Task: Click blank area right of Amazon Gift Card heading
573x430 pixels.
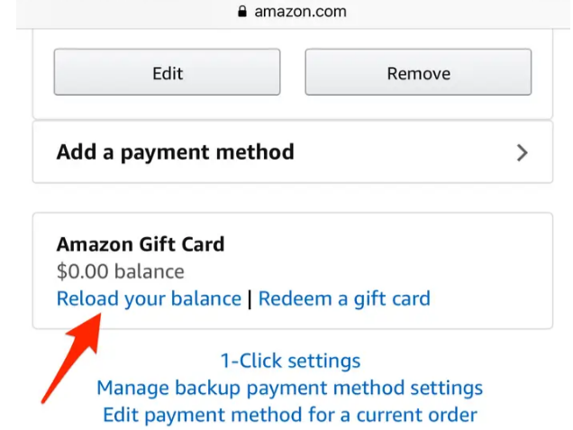Action: pyautogui.click(x=378, y=244)
